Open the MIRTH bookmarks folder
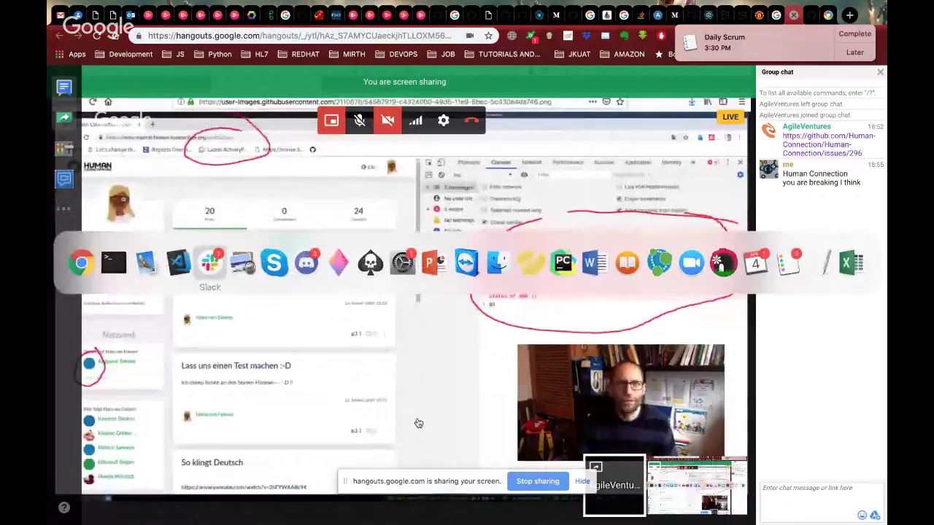934x525 pixels. tap(347, 54)
